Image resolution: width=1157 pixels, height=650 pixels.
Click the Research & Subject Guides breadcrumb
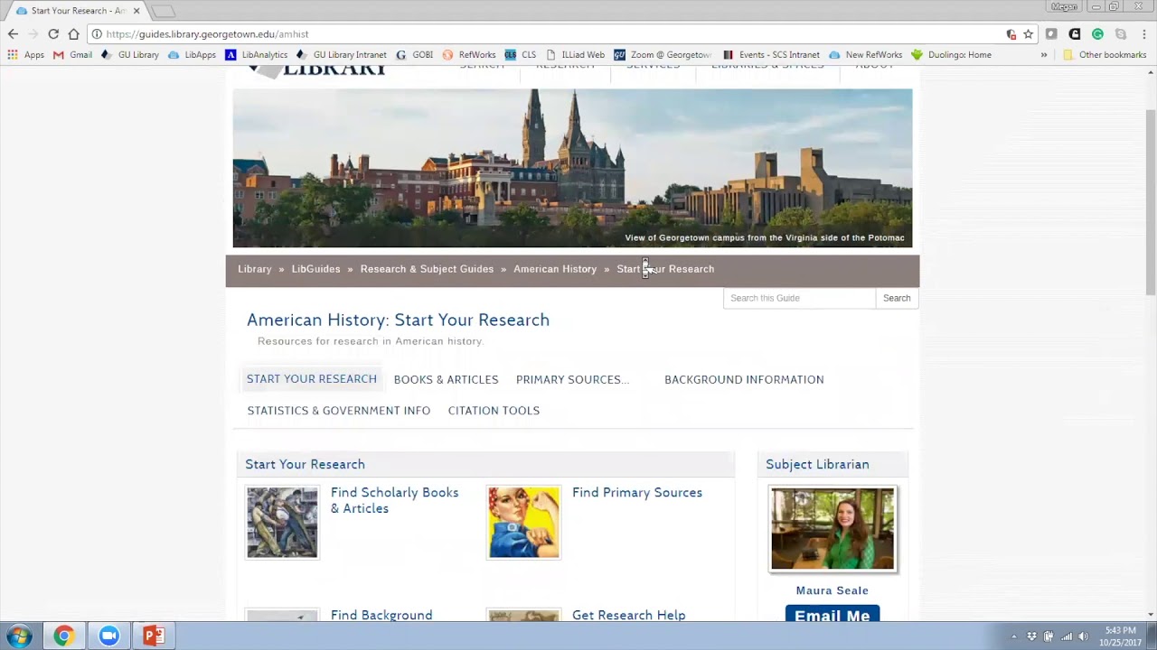427,269
